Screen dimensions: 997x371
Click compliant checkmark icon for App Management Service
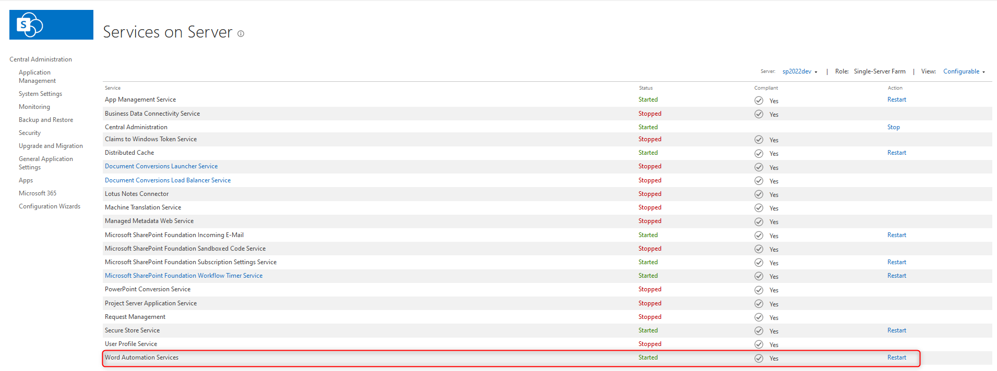tap(759, 101)
